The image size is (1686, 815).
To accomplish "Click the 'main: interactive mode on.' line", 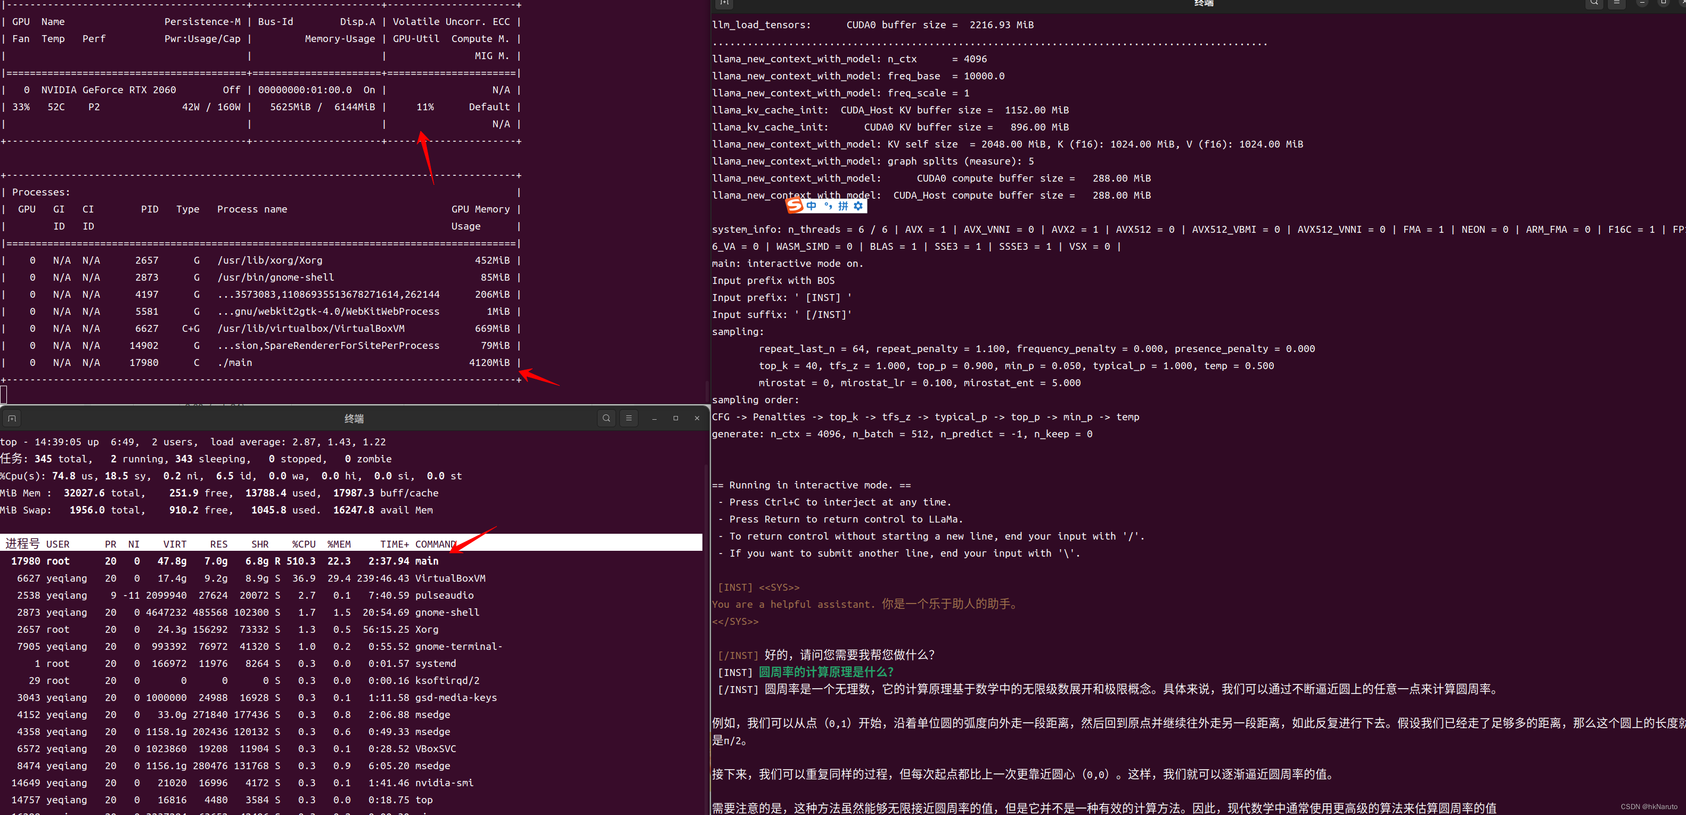I will (788, 263).
